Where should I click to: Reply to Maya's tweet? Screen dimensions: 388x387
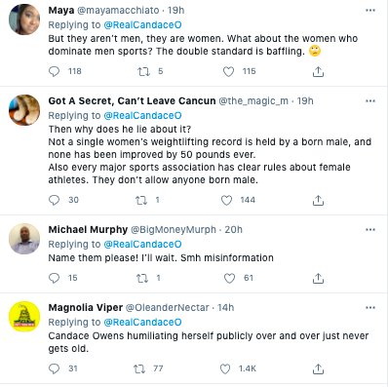54,71
